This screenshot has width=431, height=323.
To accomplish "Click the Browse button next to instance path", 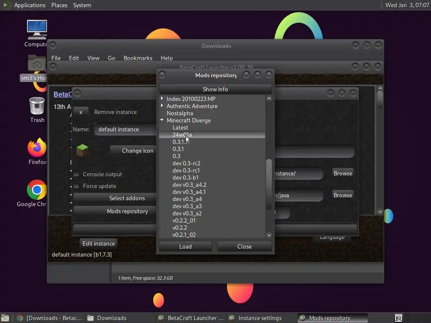I will click(x=343, y=173).
